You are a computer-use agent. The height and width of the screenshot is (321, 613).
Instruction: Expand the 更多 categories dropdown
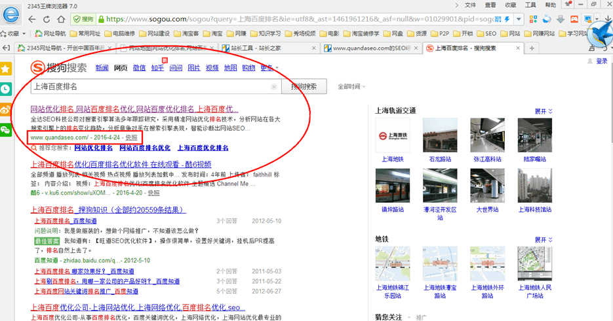click(269, 68)
